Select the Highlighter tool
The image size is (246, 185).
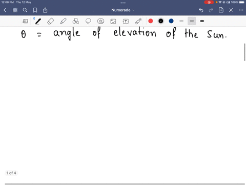[63, 21]
